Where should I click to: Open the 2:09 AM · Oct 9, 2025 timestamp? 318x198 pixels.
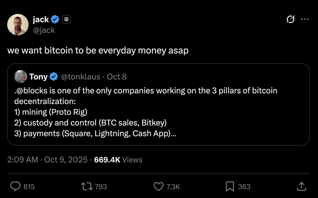click(47, 160)
